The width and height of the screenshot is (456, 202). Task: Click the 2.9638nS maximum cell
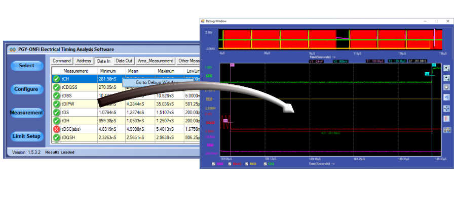[169, 138]
